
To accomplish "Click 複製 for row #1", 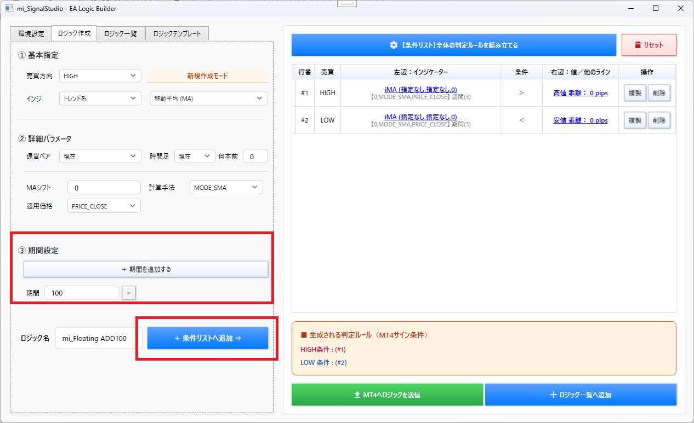I will 635,93.
